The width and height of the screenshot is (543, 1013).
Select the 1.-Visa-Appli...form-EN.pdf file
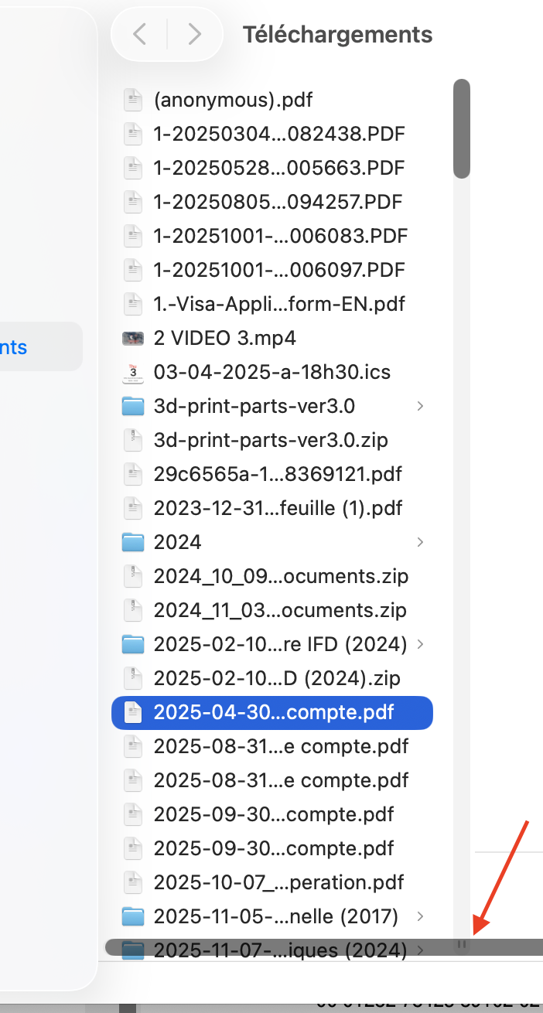pyautogui.click(x=279, y=304)
